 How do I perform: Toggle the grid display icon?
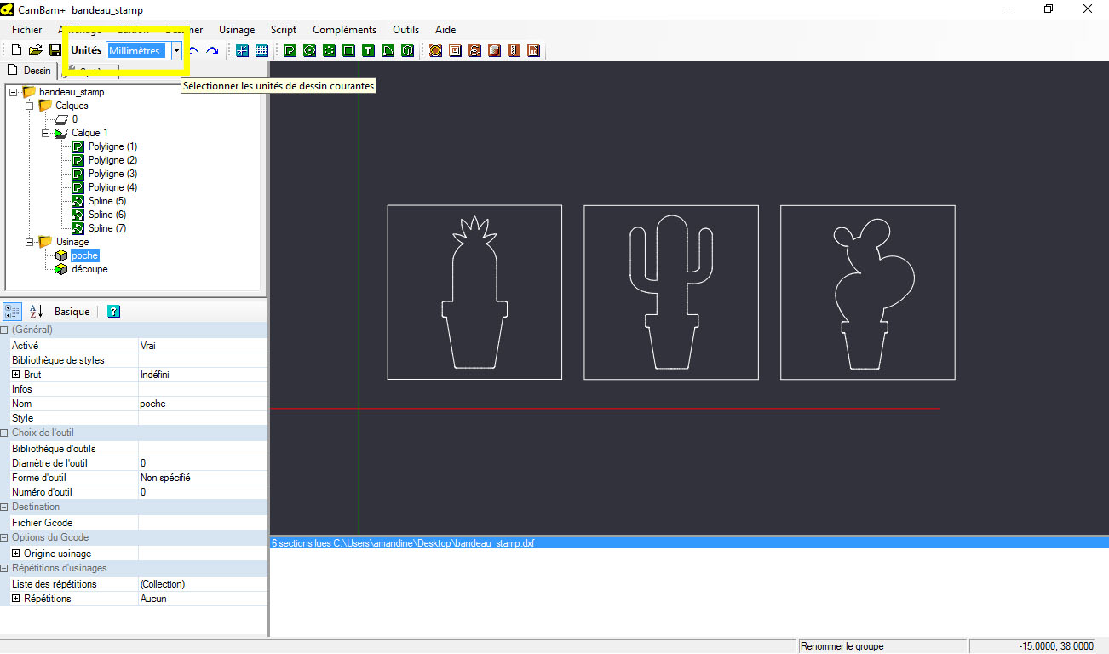[x=261, y=51]
